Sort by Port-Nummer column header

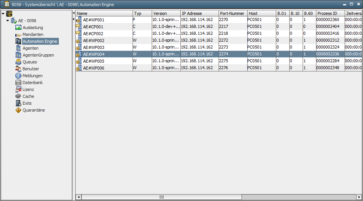click(233, 13)
